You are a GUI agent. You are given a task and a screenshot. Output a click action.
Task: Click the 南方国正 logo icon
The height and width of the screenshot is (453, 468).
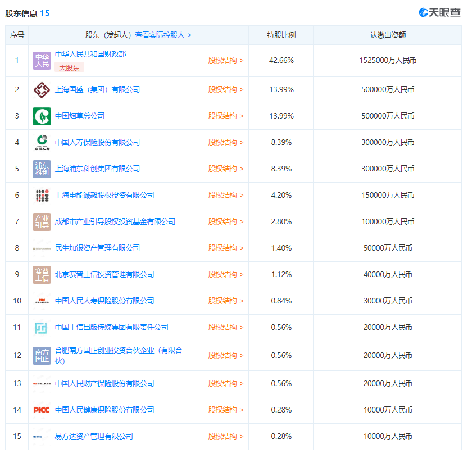point(42,355)
